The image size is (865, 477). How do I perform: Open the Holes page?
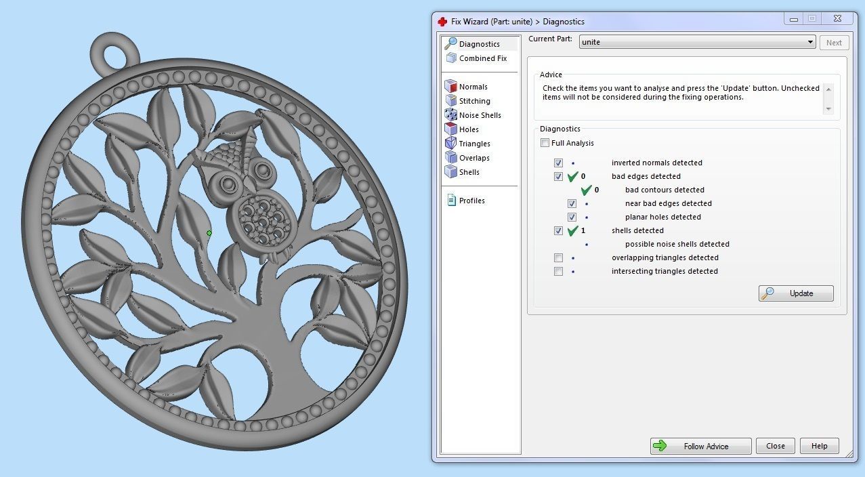(x=469, y=129)
